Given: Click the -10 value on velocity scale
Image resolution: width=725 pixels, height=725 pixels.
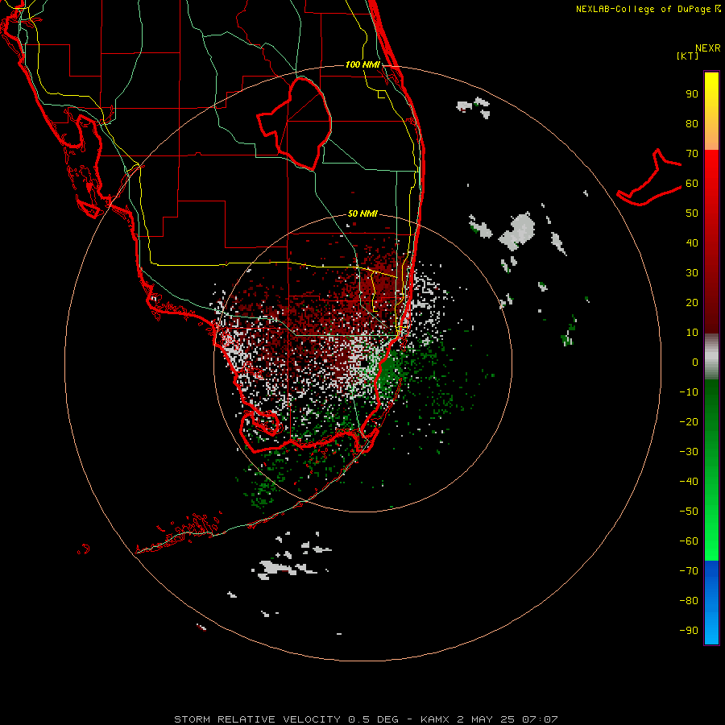Looking at the screenshot, I should [x=689, y=392].
